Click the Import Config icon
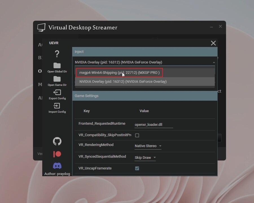 click(x=57, y=106)
